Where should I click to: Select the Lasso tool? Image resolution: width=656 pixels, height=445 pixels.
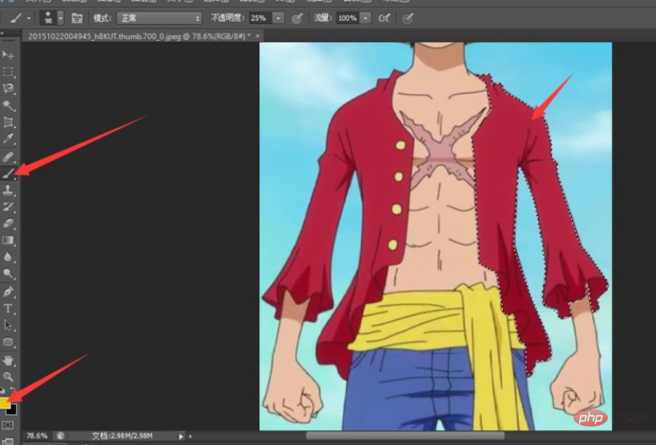[7, 88]
